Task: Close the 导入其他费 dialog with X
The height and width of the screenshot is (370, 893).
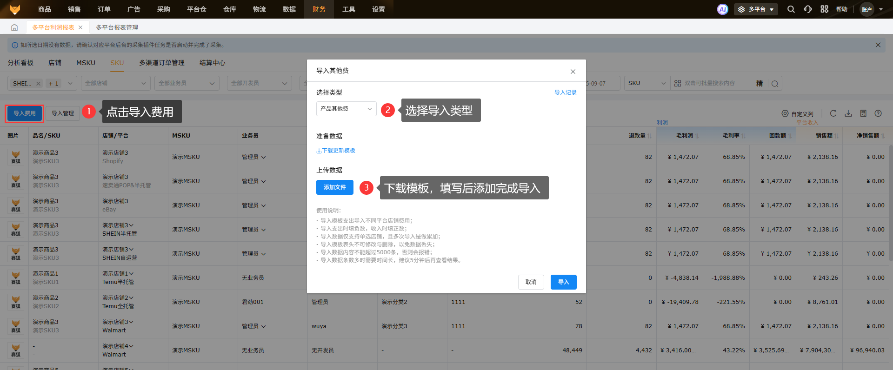Action: click(x=573, y=72)
